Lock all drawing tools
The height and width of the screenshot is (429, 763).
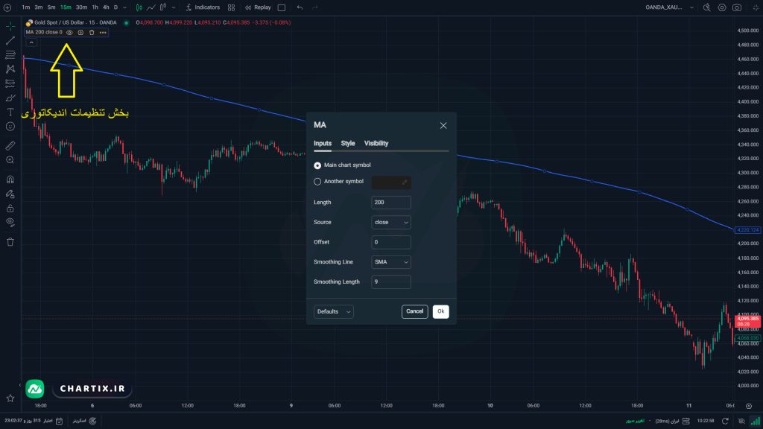coord(10,209)
